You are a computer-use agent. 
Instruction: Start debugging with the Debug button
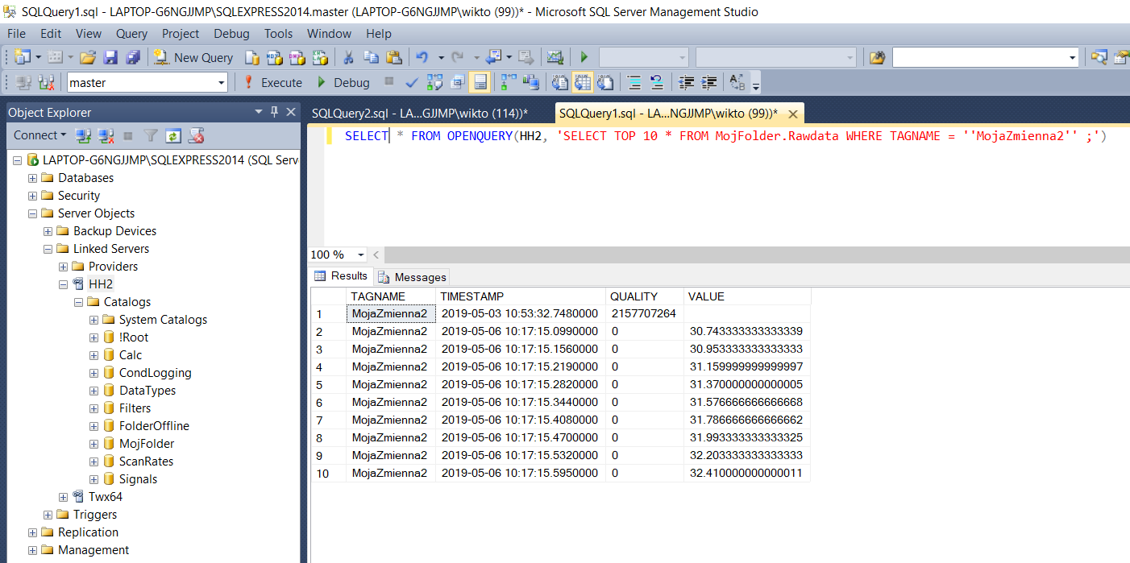[343, 82]
